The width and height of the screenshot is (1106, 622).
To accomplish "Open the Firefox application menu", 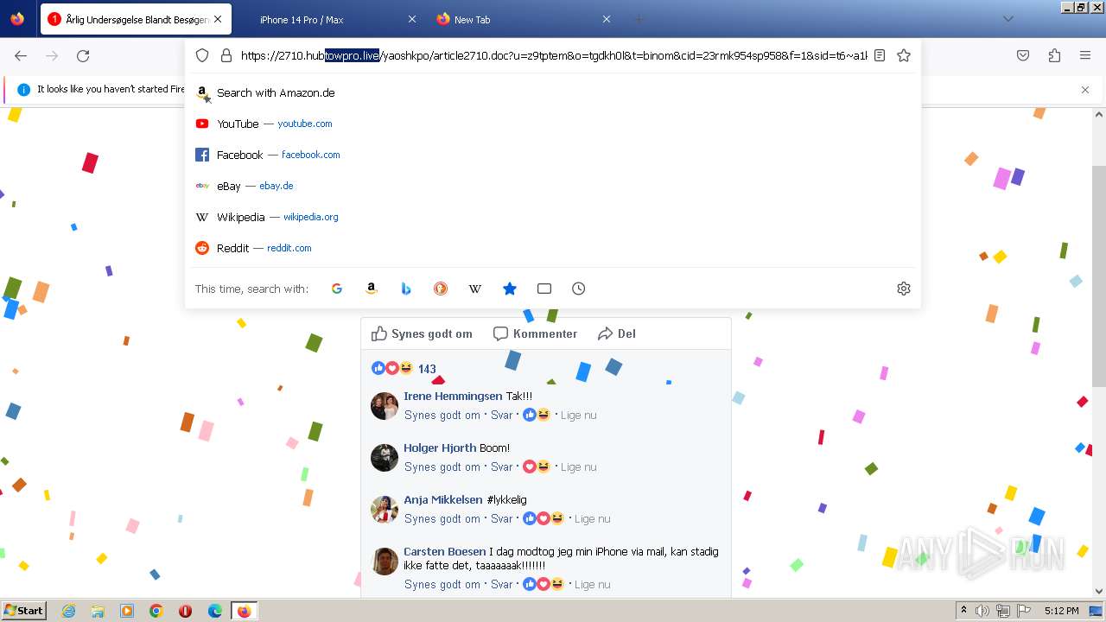I will coord(1085,55).
